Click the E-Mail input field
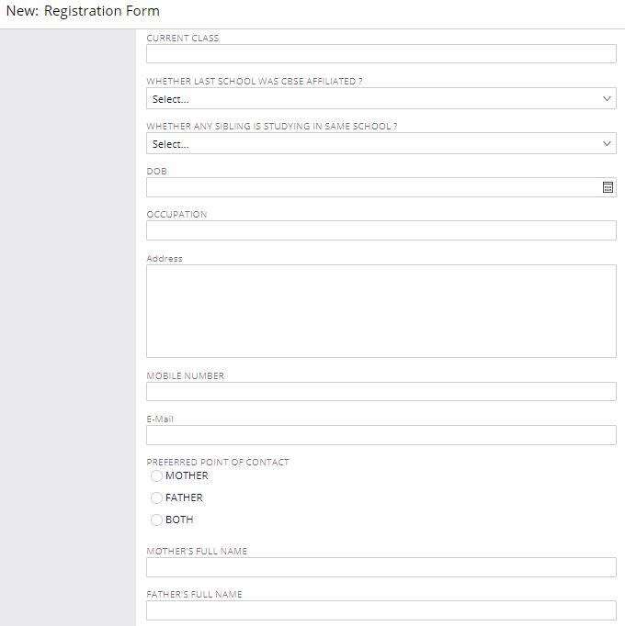625x626 pixels. coord(381,435)
